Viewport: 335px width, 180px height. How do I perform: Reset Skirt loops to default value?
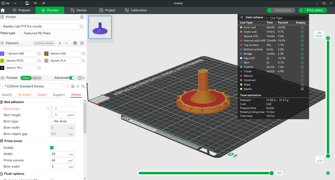click(48, 109)
